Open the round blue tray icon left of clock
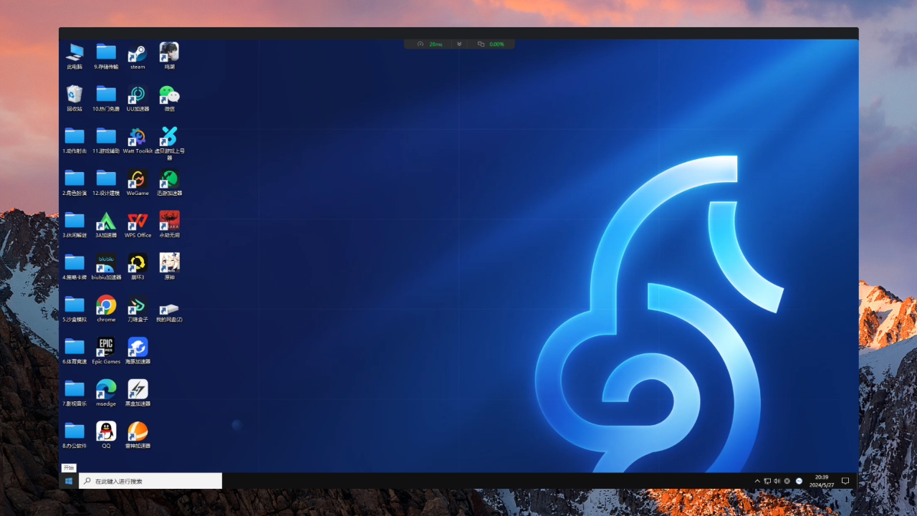The height and width of the screenshot is (516, 917). click(799, 481)
